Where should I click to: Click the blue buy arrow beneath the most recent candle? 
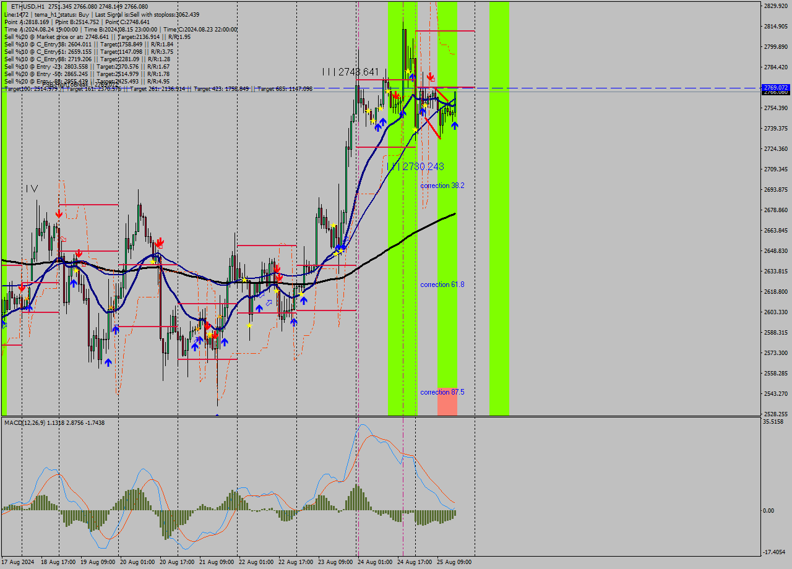pyautogui.click(x=455, y=126)
